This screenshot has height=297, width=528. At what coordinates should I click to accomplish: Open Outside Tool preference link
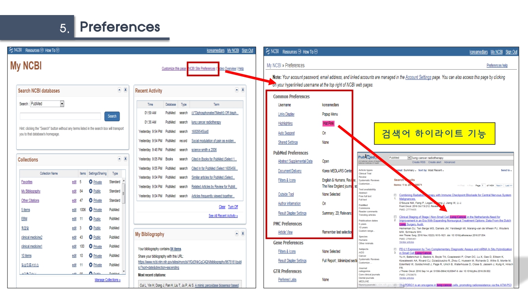(x=286, y=194)
